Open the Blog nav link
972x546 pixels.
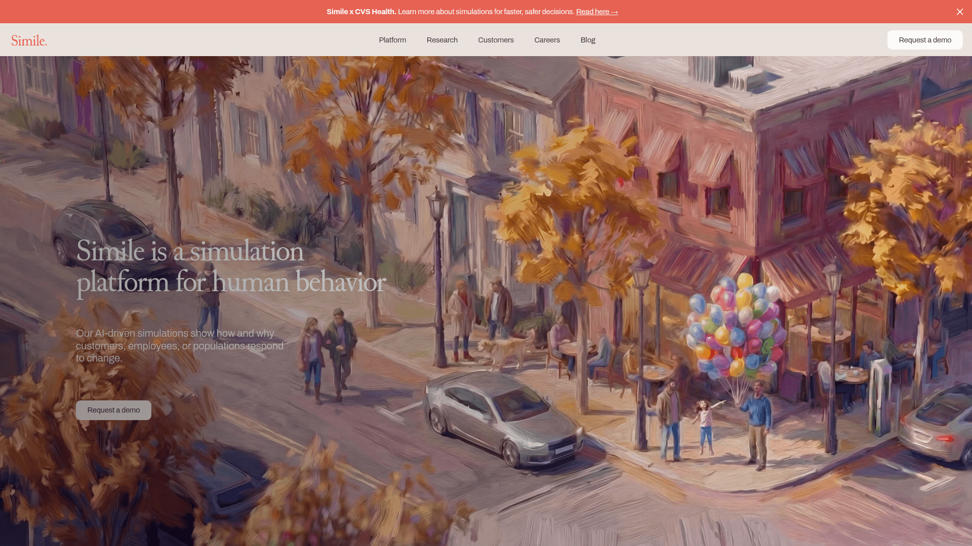click(588, 40)
